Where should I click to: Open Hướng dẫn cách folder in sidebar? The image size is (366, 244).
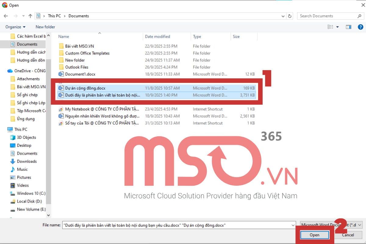28,52
